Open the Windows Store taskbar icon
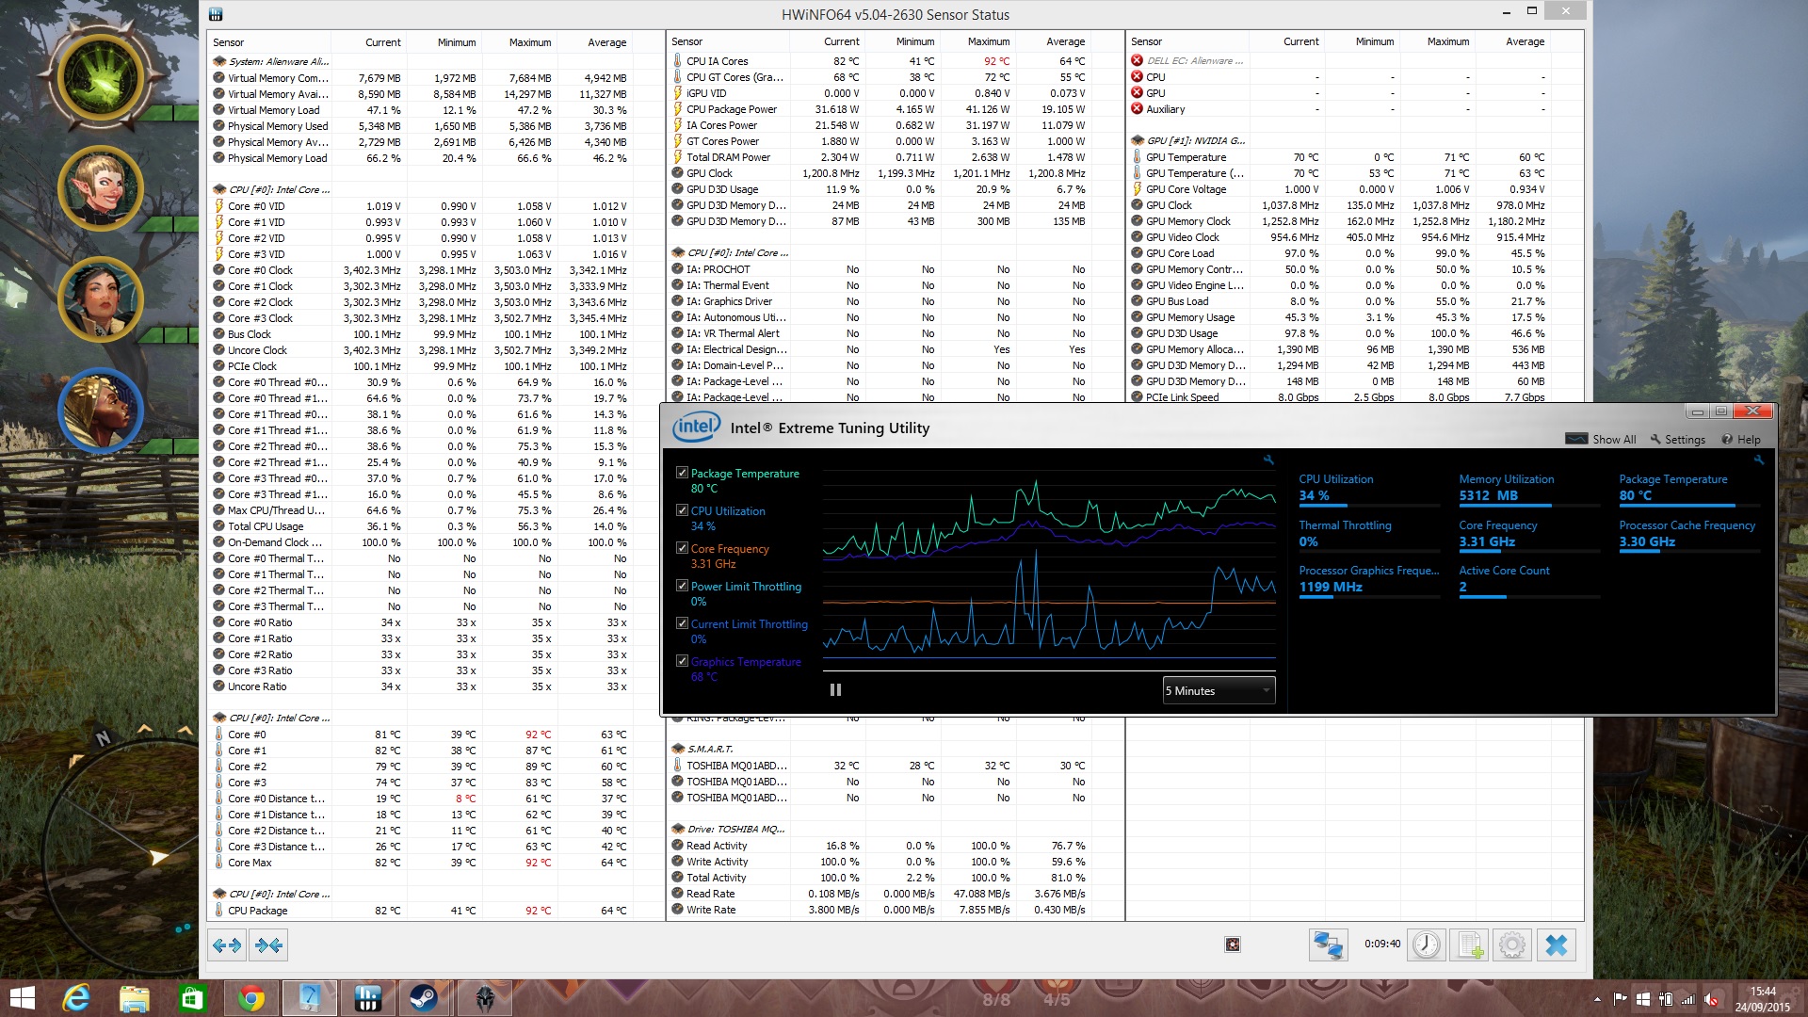 pyautogui.click(x=192, y=998)
